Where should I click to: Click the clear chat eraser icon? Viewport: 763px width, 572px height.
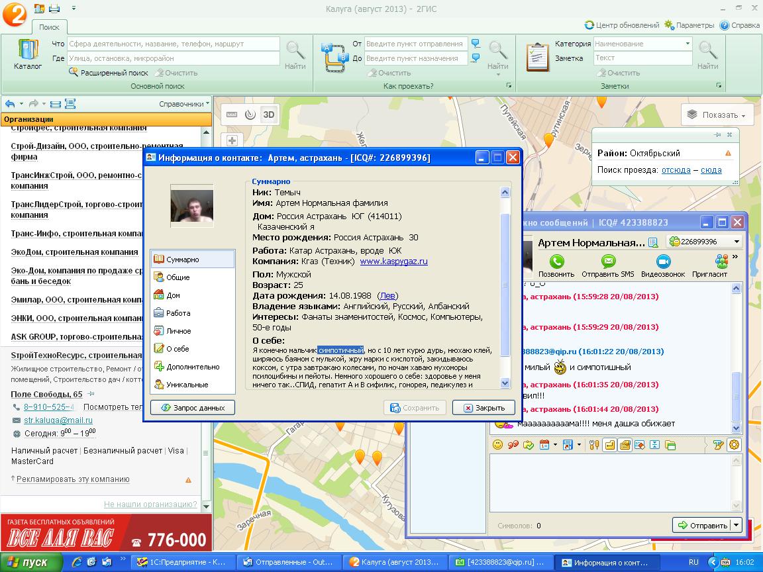pyautogui.click(x=640, y=445)
